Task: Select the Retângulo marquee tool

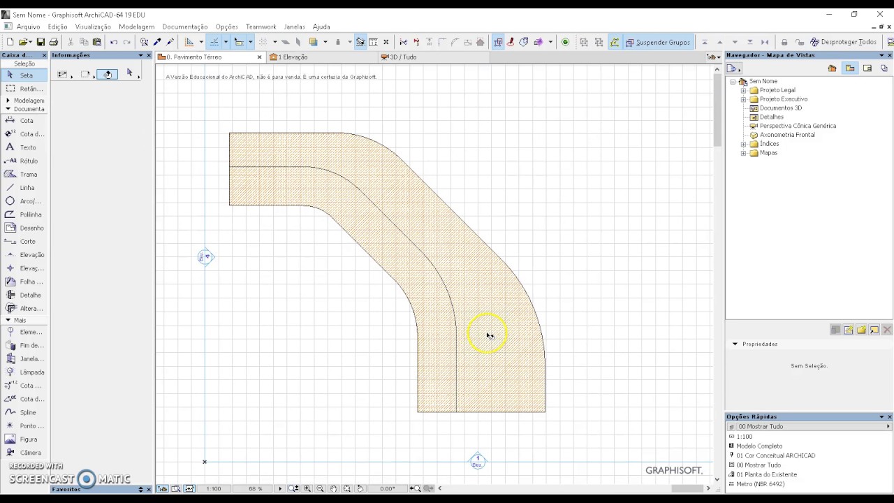Action: tap(24, 89)
